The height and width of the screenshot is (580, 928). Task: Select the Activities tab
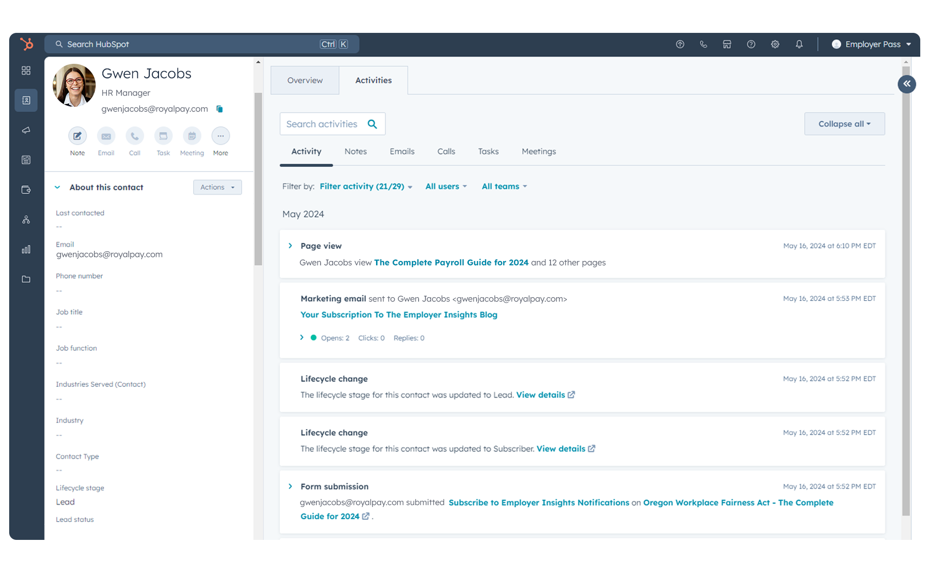pos(374,80)
